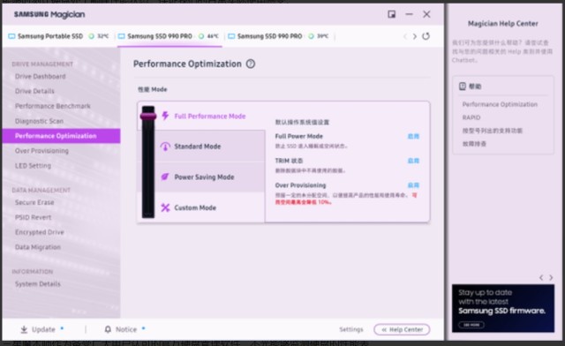Switch to Samsung Portable SSD tab
565x346 pixels.
(x=59, y=36)
